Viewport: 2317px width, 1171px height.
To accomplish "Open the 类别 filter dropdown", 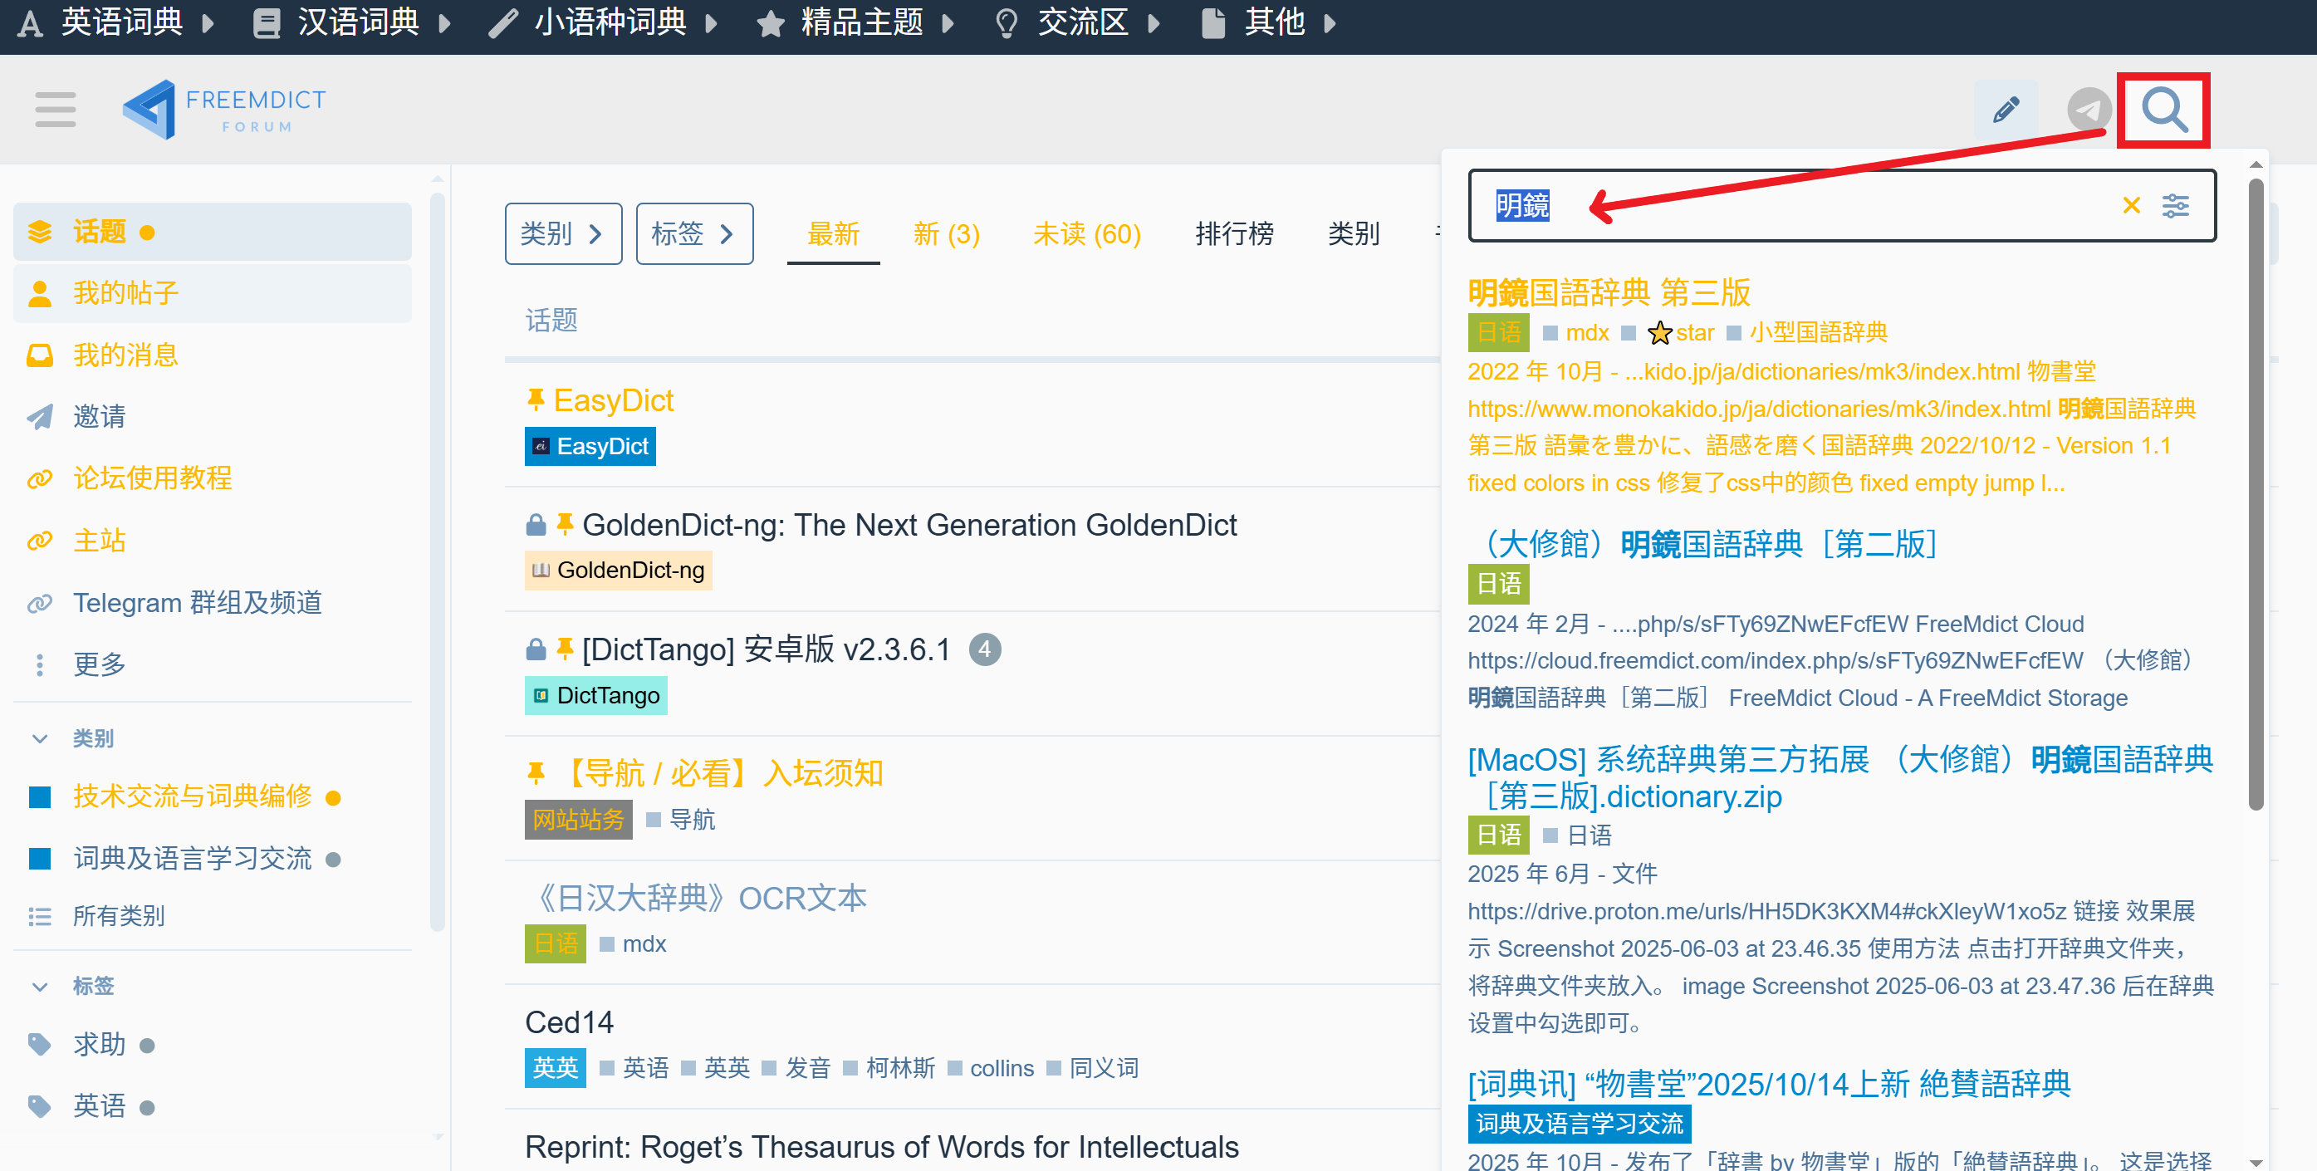I will click(x=563, y=234).
